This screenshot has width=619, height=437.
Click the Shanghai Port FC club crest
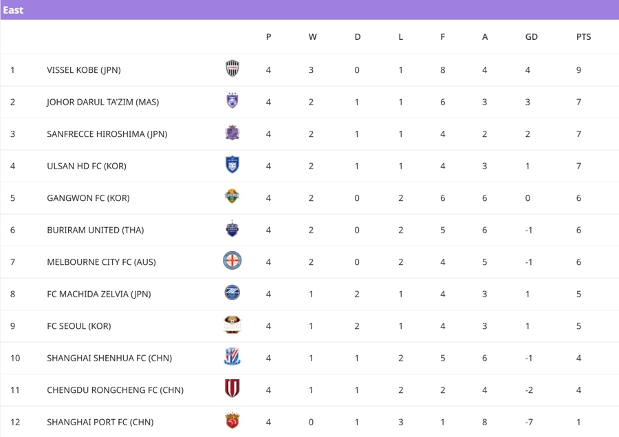pyautogui.click(x=232, y=421)
